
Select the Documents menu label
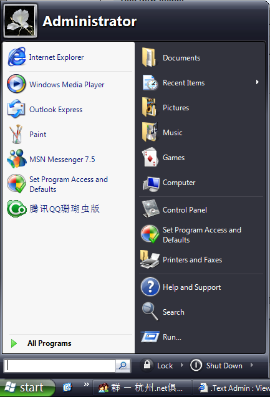coord(181,58)
